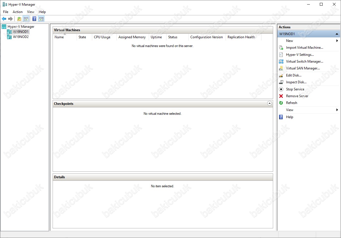
Task: Click the blue Help toolbar icon
Action: [x=34, y=19]
